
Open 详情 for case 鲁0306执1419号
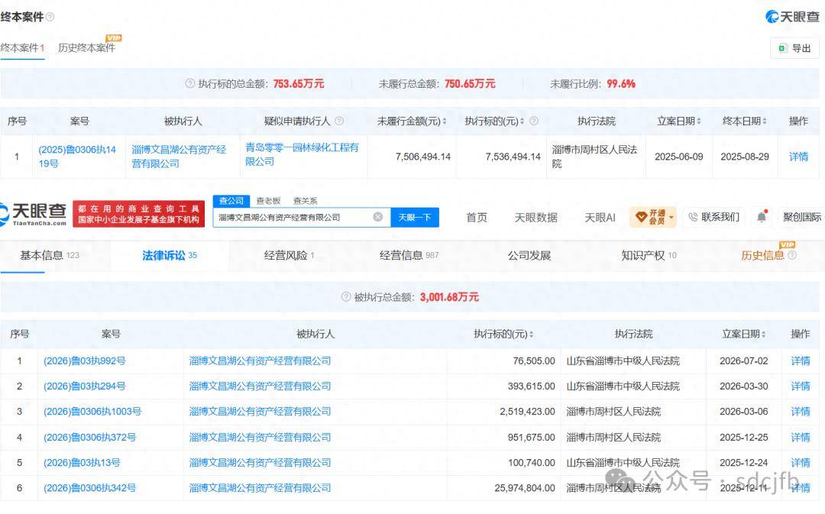(x=798, y=157)
